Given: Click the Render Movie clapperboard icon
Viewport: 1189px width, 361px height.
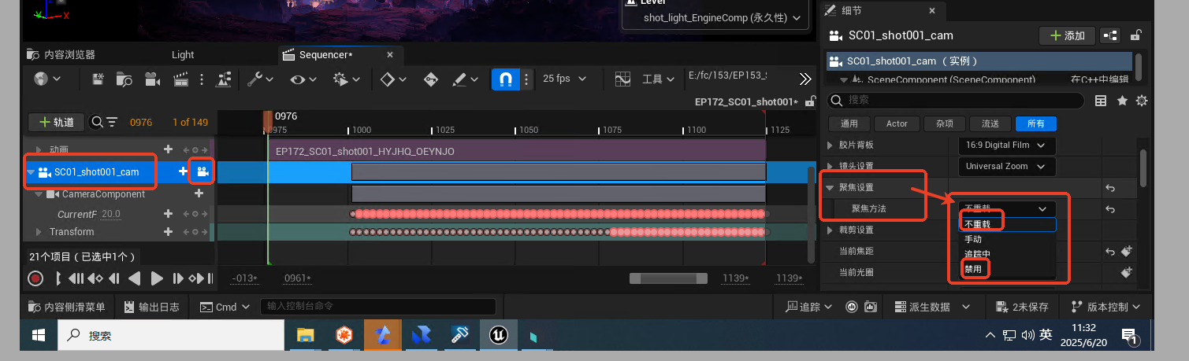Looking at the screenshot, I should tap(180, 79).
